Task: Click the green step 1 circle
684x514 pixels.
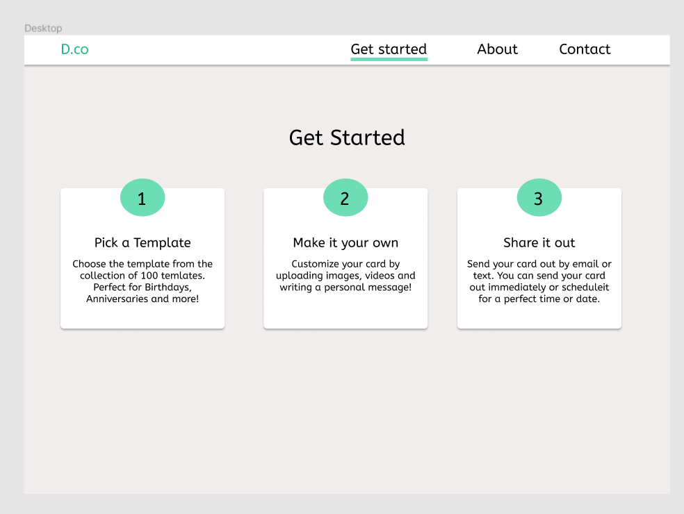Action: (x=142, y=199)
